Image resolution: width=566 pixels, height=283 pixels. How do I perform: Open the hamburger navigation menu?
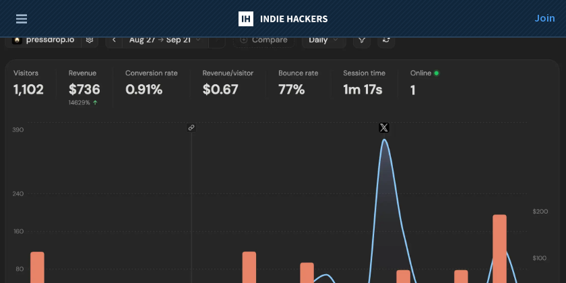[x=22, y=19]
